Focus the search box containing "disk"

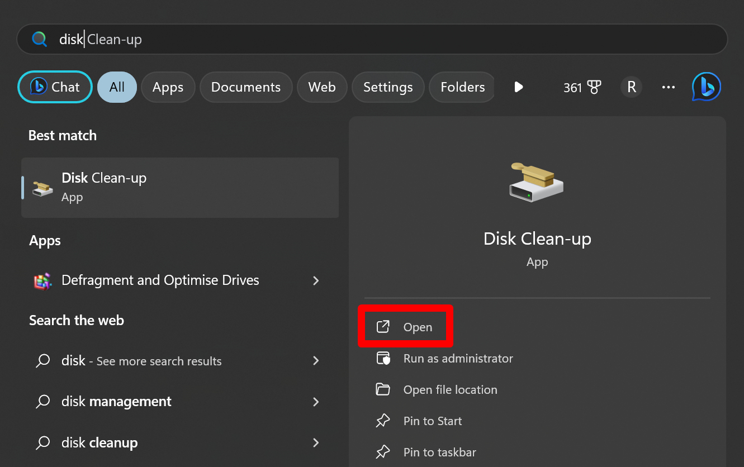pos(372,39)
